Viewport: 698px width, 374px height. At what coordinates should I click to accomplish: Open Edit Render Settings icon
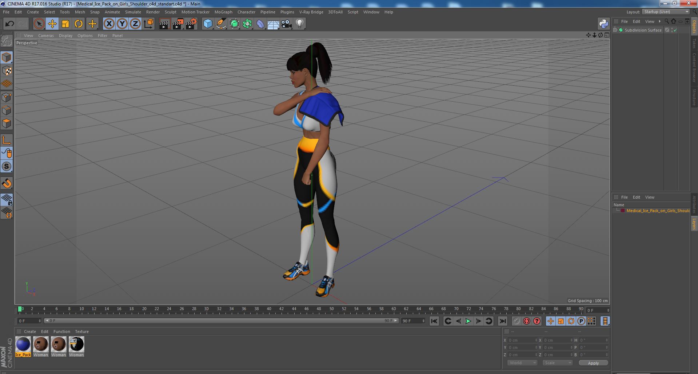pos(191,24)
